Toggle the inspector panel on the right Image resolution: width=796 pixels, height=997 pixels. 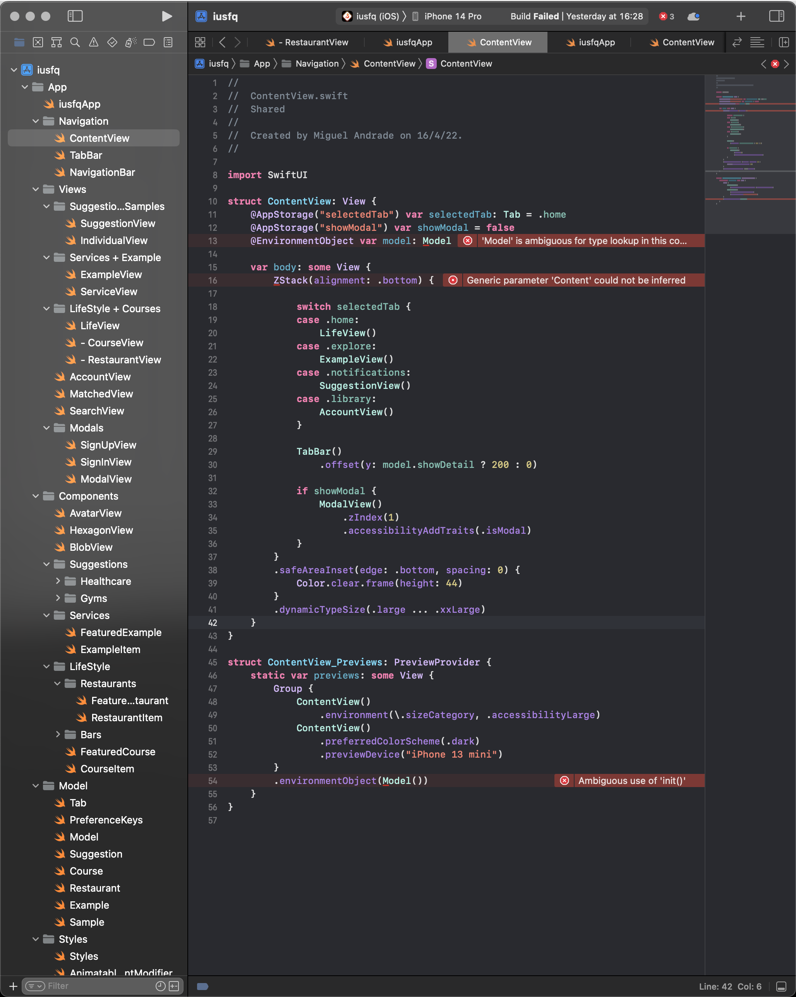pyautogui.click(x=776, y=17)
